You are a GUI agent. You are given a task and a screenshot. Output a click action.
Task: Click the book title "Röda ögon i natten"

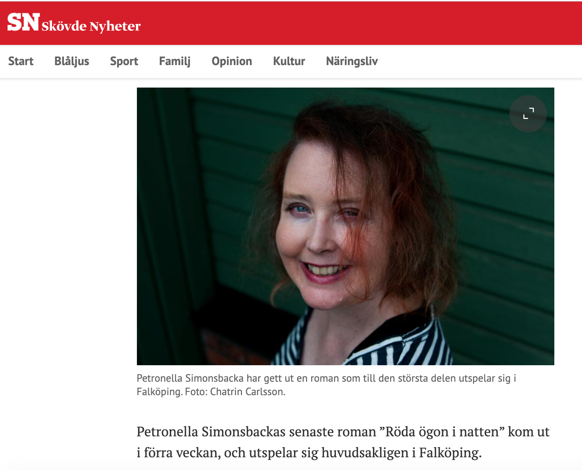[x=442, y=432]
